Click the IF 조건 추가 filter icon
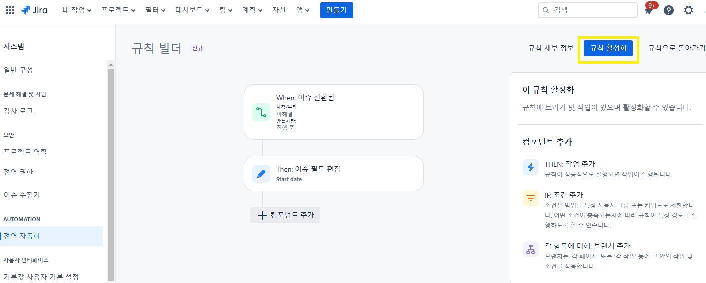Screen dimensions: 706x283 pyautogui.click(x=531, y=198)
